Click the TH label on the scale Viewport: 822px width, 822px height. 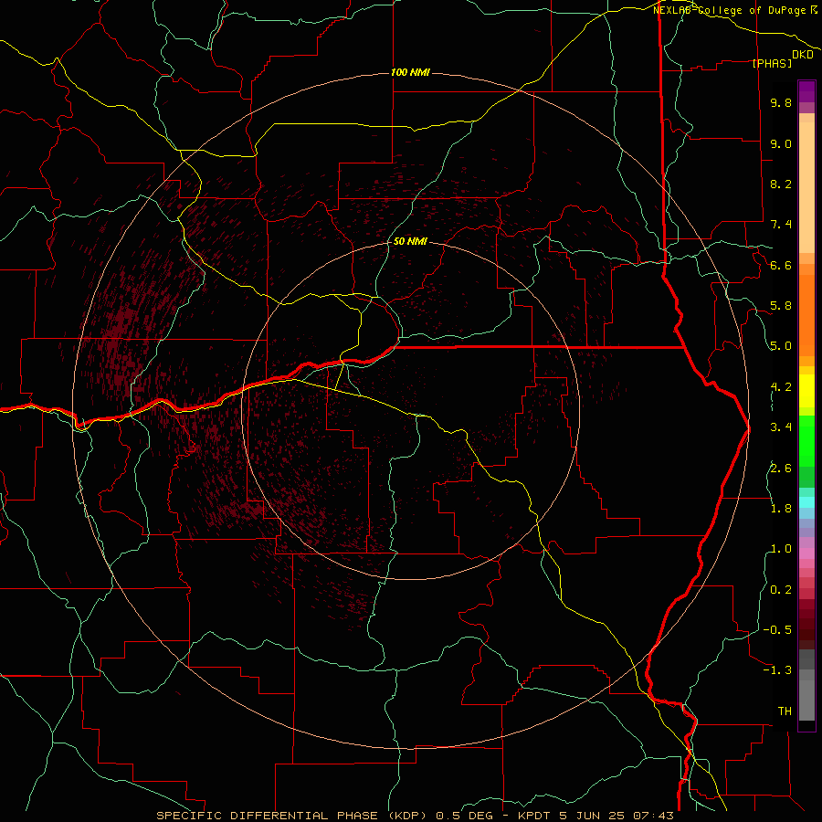pos(785,711)
